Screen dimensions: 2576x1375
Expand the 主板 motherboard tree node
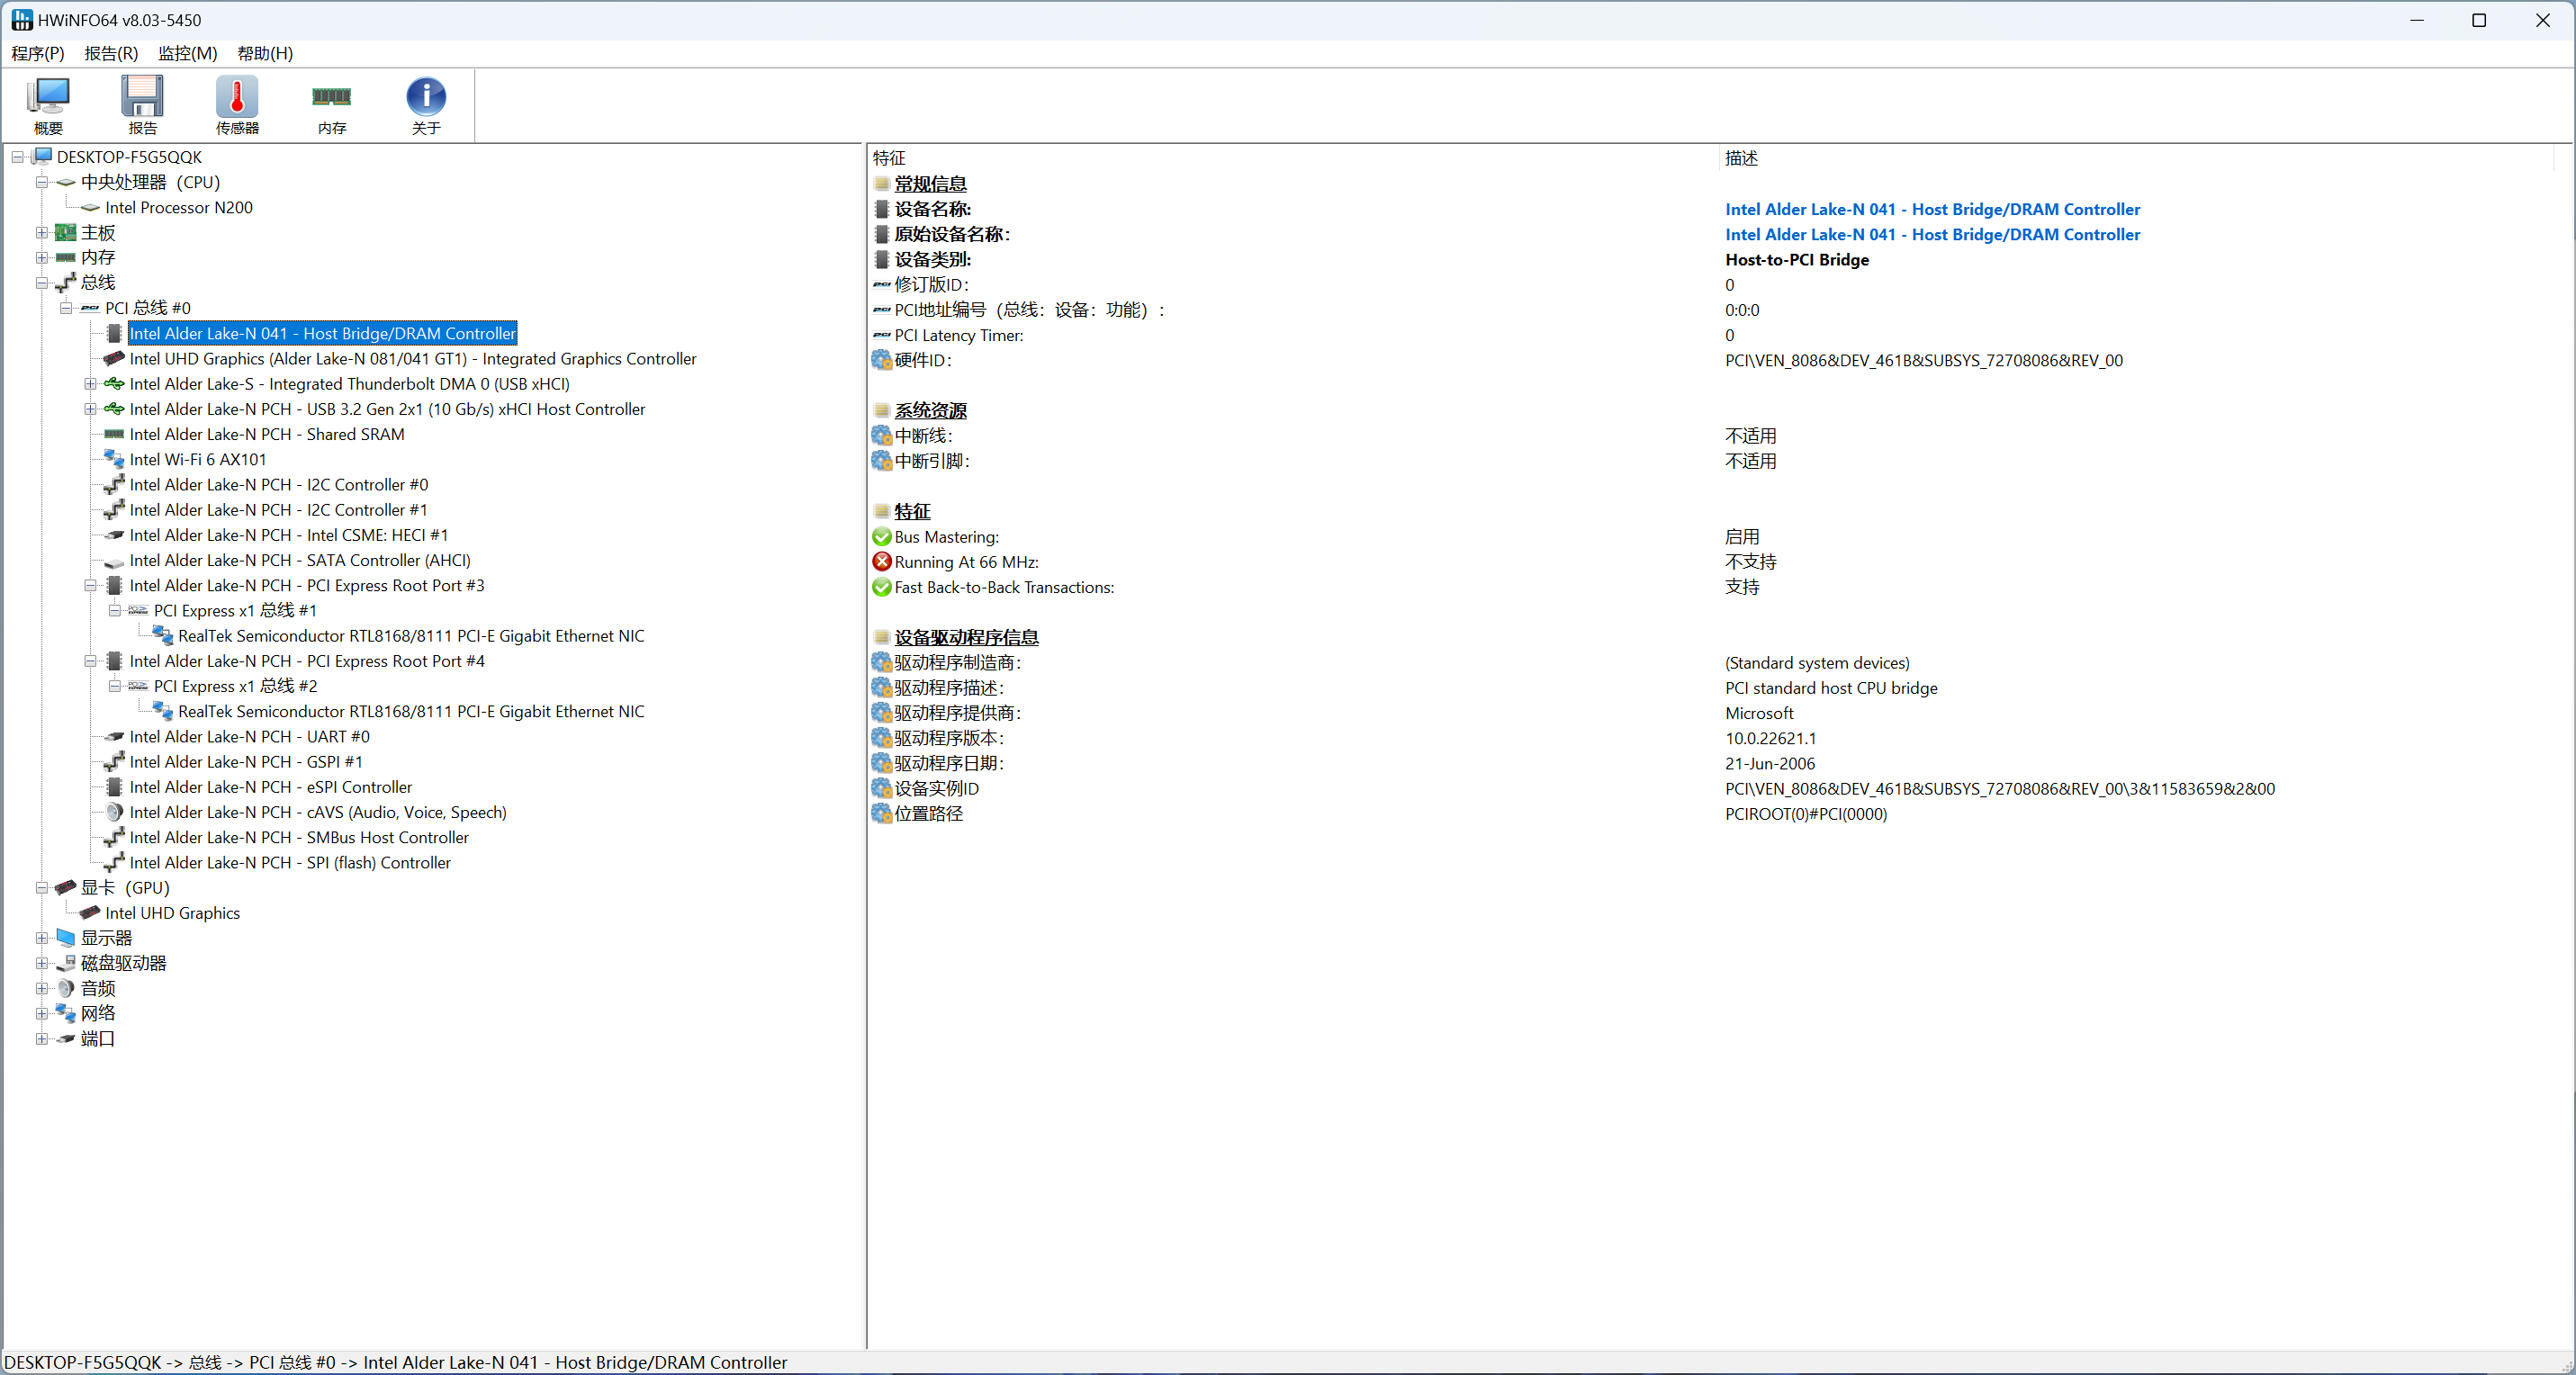[42, 233]
